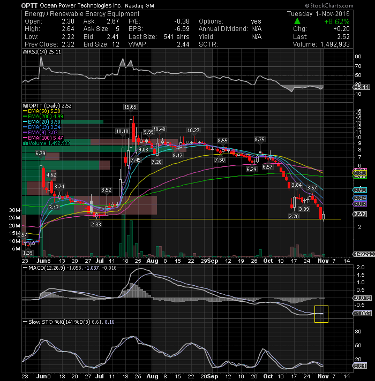Click the 8.75 price annotation

259,140
